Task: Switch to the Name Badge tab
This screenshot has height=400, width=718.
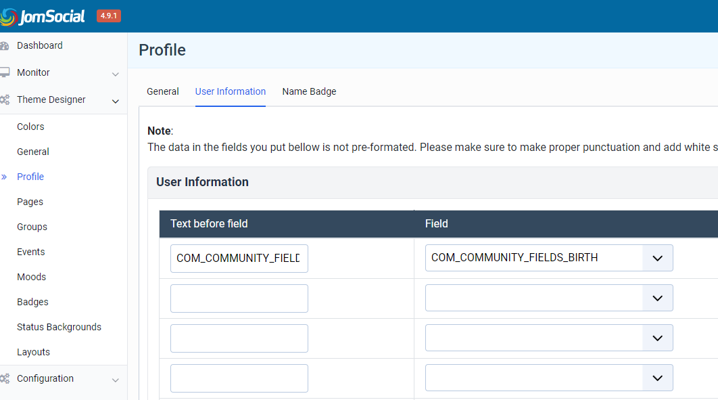Action: [309, 91]
